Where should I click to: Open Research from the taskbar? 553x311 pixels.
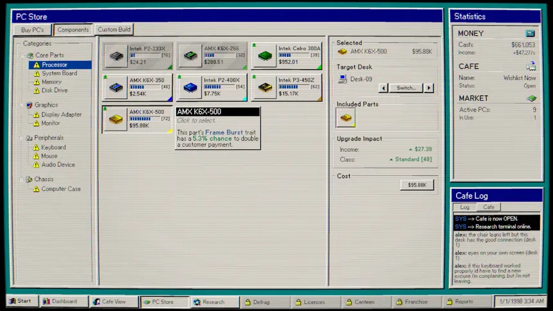pyautogui.click(x=214, y=302)
